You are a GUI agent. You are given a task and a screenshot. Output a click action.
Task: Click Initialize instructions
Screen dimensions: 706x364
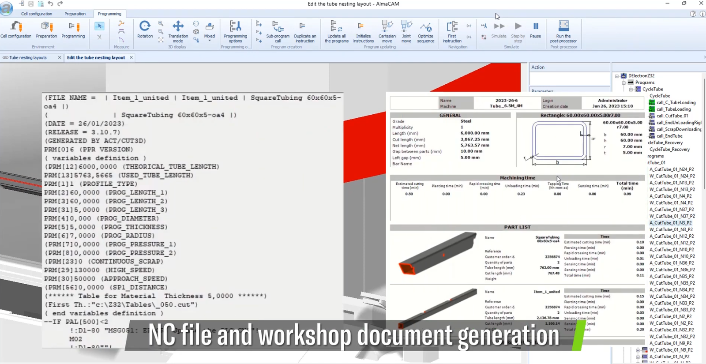click(x=363, y=32)
